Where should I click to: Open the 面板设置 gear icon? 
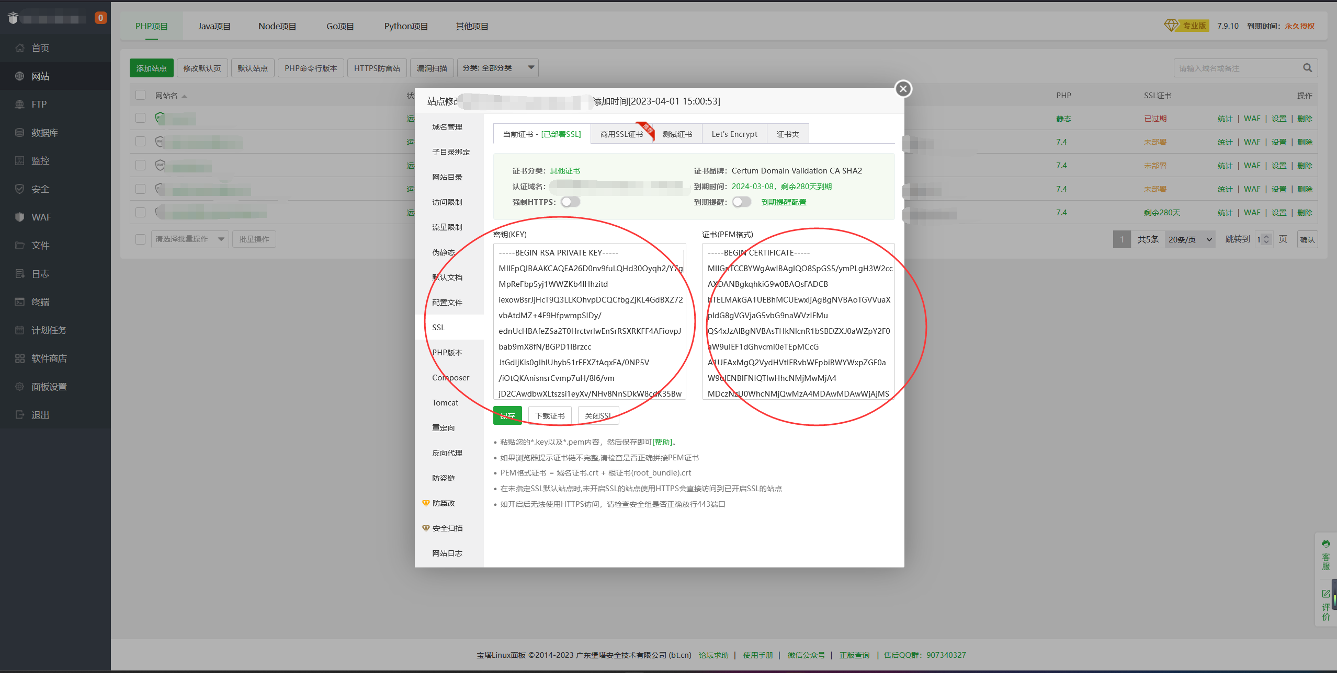tap(20, 387)
